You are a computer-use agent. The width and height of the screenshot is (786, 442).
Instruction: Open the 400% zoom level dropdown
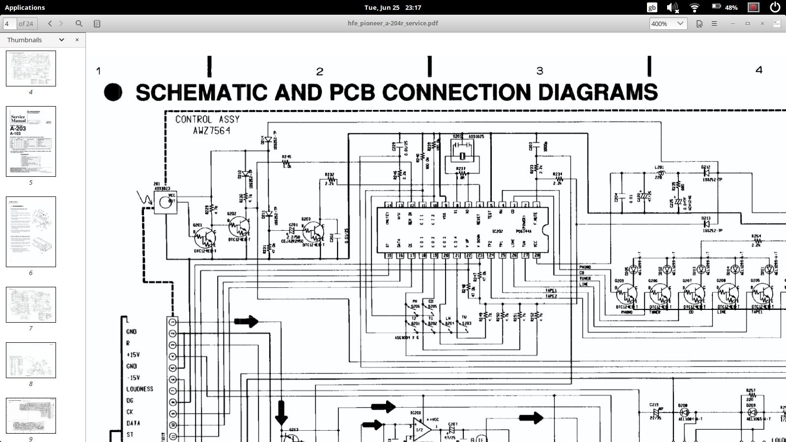coord(668,23)
